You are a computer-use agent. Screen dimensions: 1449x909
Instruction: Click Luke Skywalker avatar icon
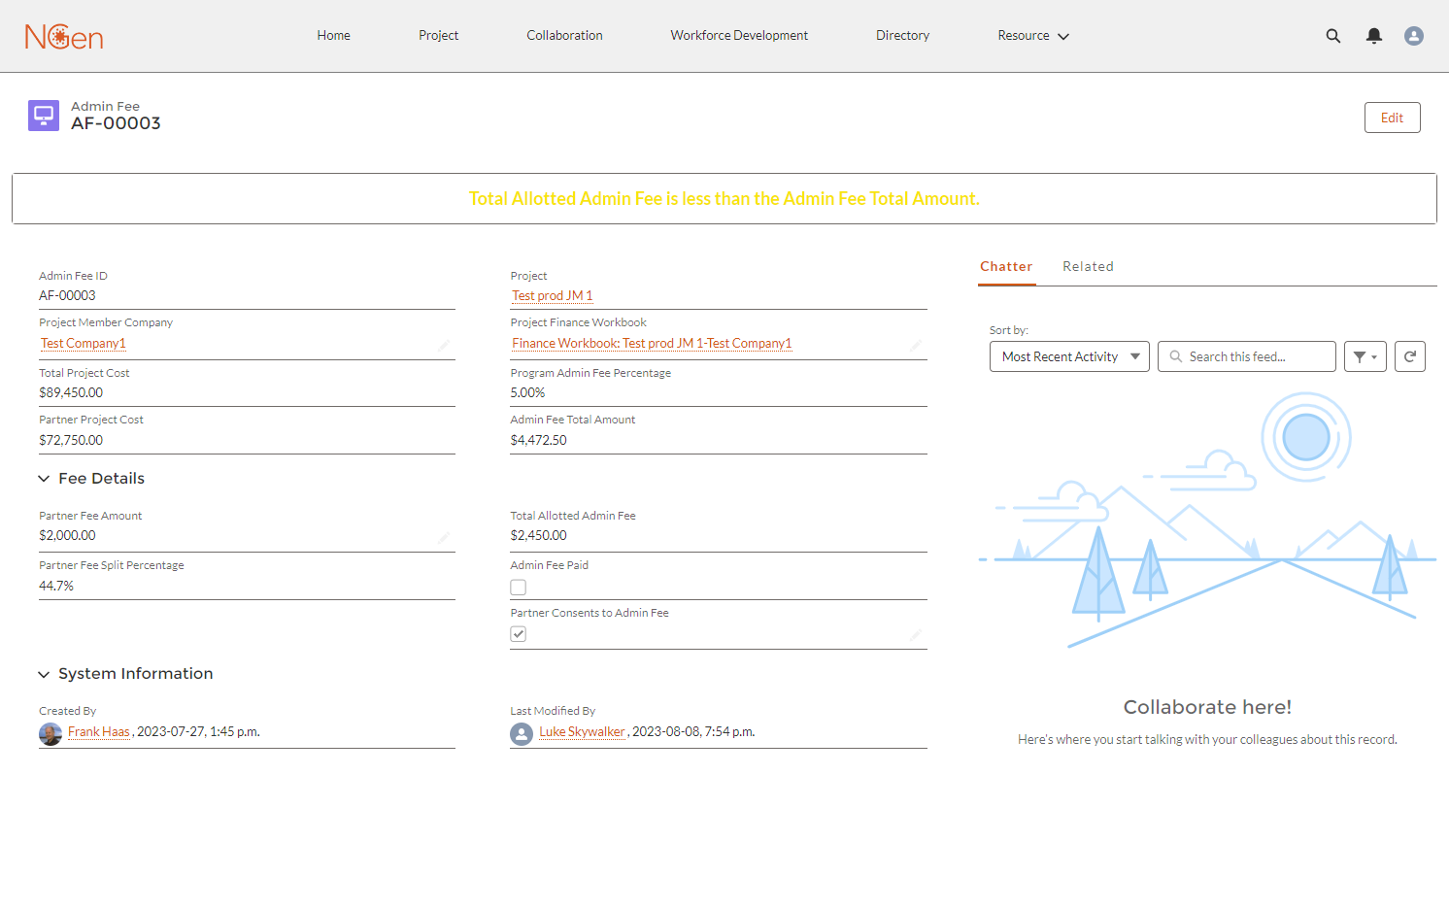tap(522, 734)
